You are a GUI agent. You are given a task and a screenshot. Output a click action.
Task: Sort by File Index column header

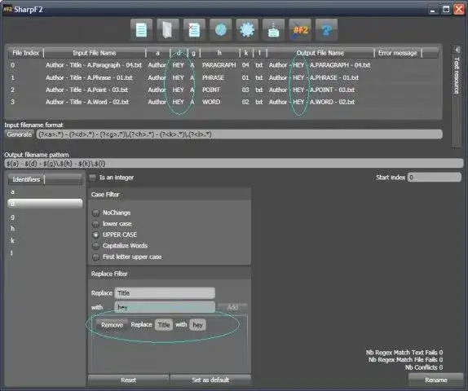pos(26,53)
